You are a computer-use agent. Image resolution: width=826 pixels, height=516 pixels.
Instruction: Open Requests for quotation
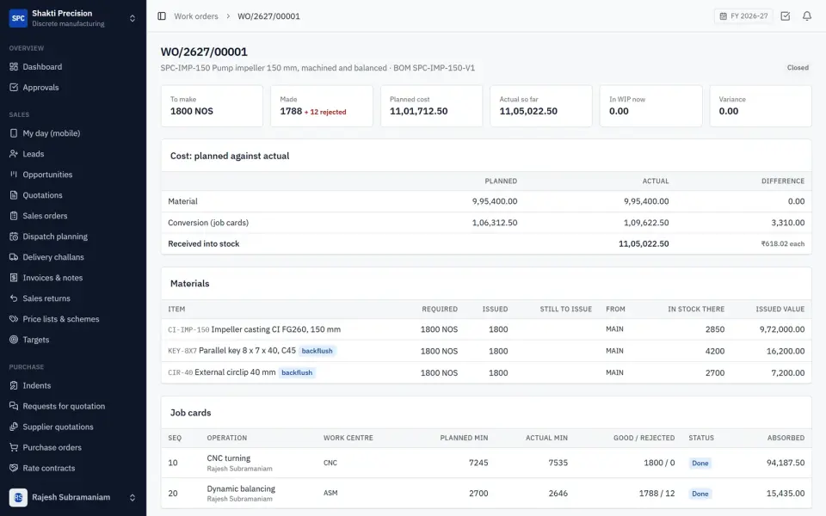pos(64,406)
